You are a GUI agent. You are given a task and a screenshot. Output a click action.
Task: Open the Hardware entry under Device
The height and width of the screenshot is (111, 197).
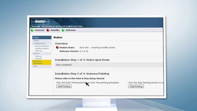pyautogui.click(x=38, y=59)
